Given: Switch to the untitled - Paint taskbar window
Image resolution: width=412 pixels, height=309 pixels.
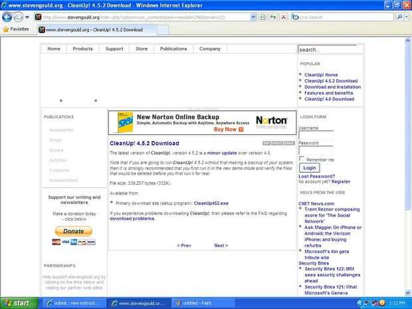Looking at the screenshot, I should click(x=202, y=303).
